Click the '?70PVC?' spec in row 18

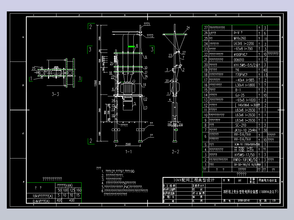coord(241,75)
